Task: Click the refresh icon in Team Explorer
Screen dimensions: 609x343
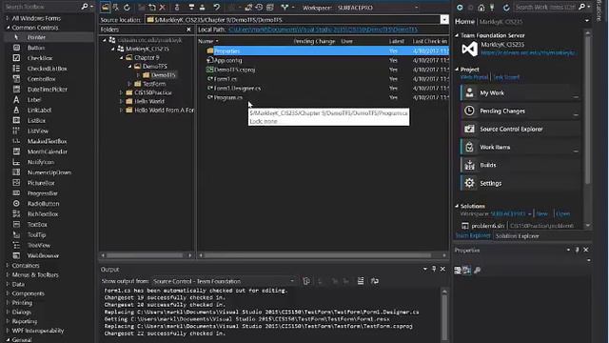Action: click(506, 8)
